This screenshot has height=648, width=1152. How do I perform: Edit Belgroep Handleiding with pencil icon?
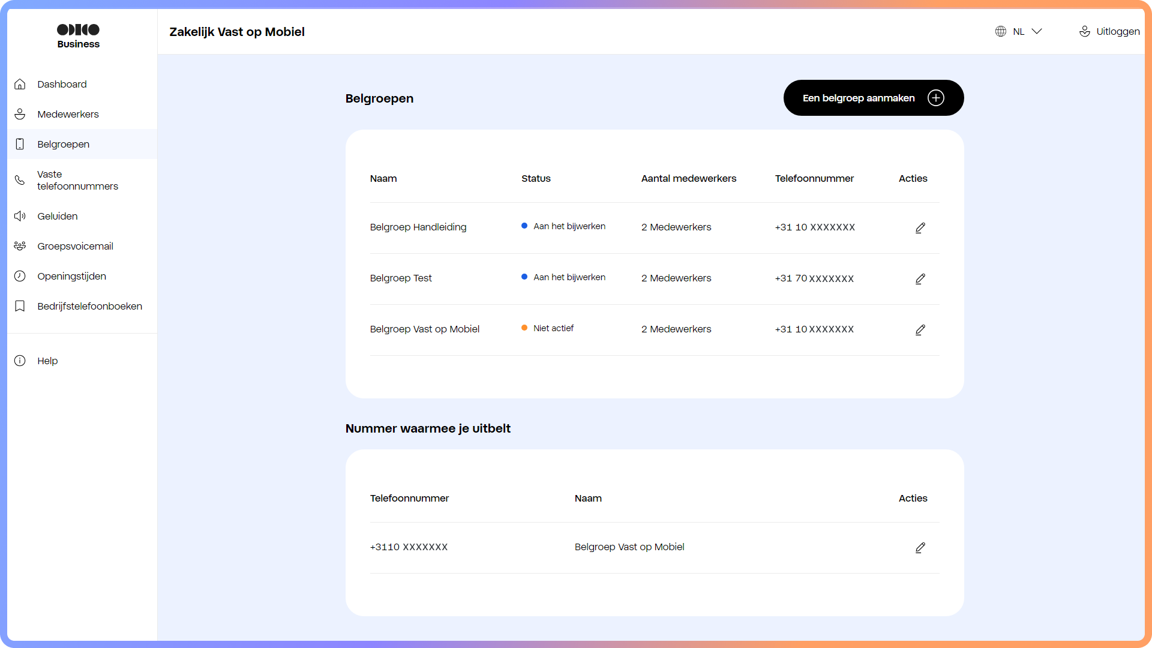pos(920,228)
